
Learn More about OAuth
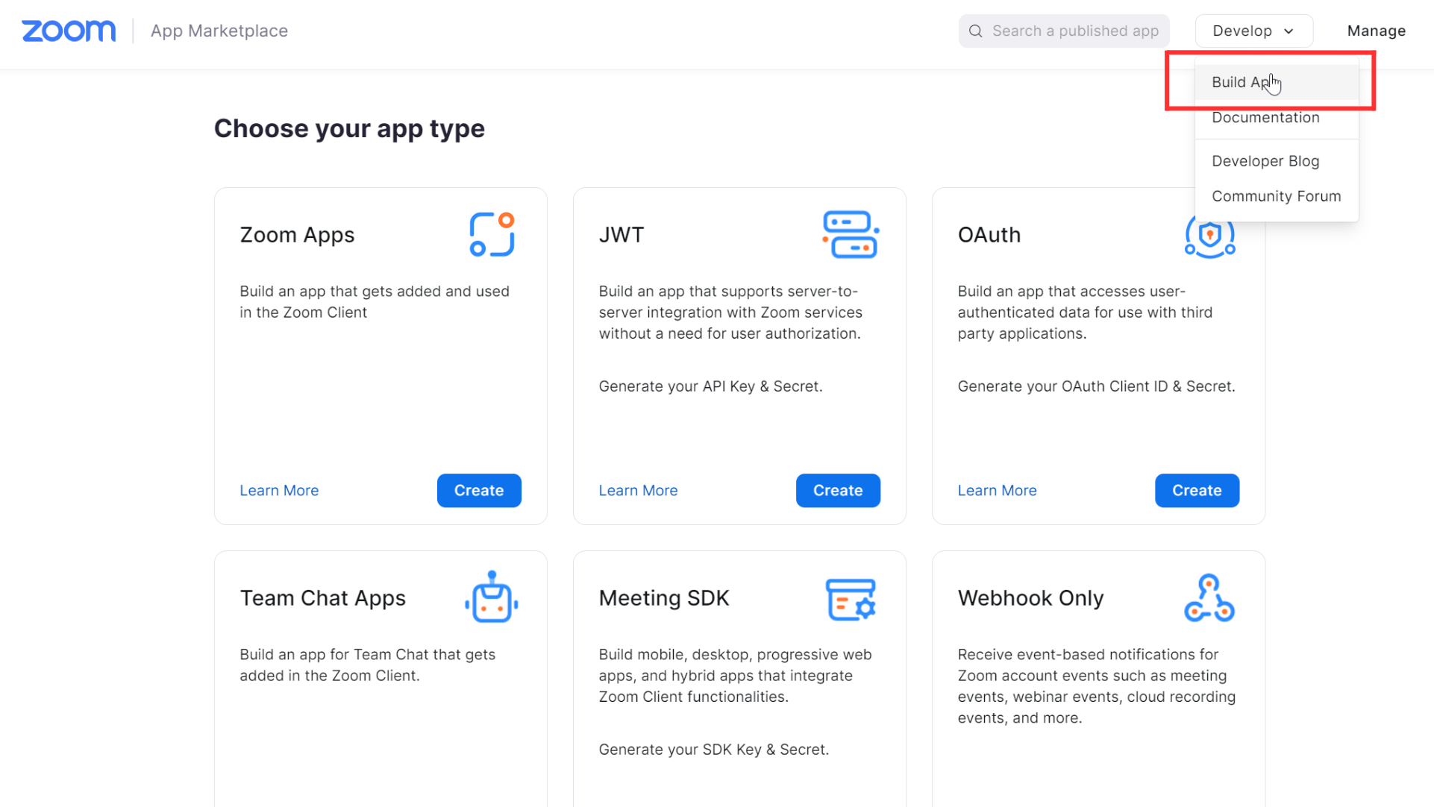tap(997, 491)
